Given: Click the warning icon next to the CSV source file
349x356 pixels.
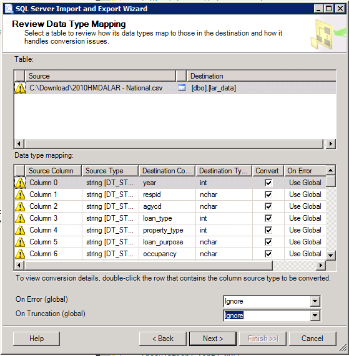Looking at the screenshot, I should pos(20,88).
